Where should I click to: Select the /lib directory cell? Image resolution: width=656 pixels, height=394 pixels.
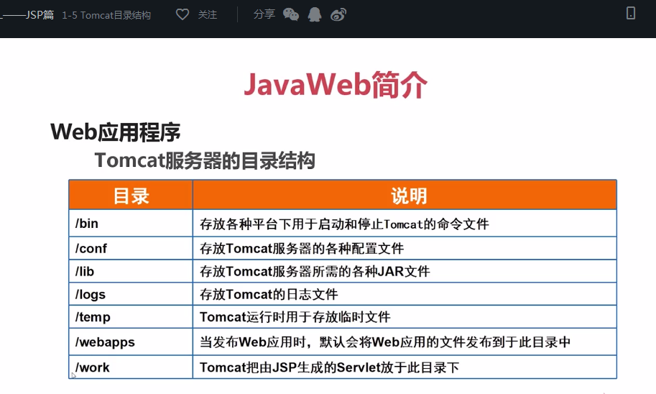(x=131, y=271)
